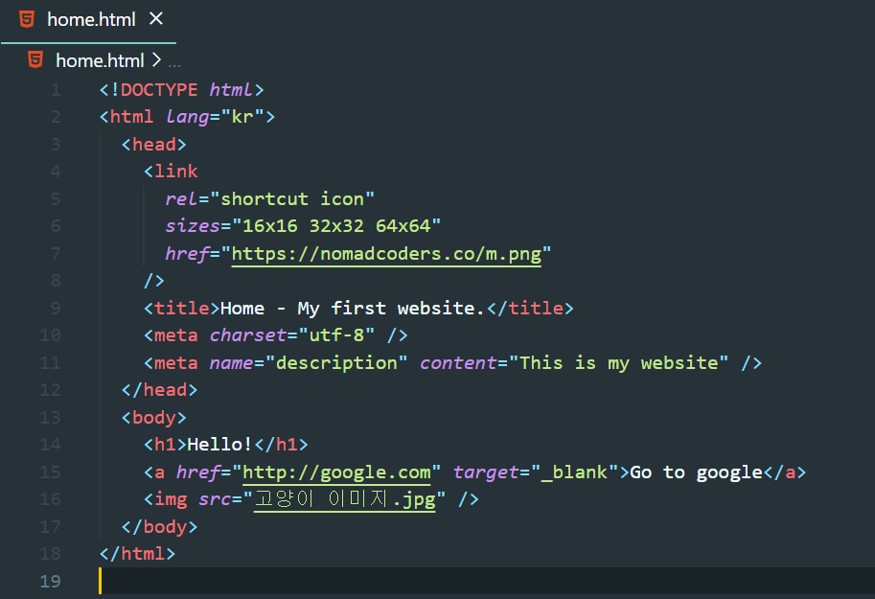
Task: Click the closing html tag
Action: point(137,554)
